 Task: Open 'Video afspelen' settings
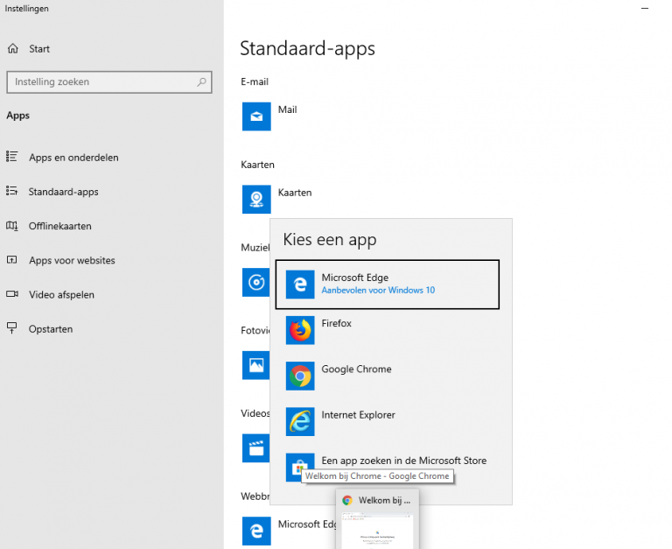coord(62,295)
